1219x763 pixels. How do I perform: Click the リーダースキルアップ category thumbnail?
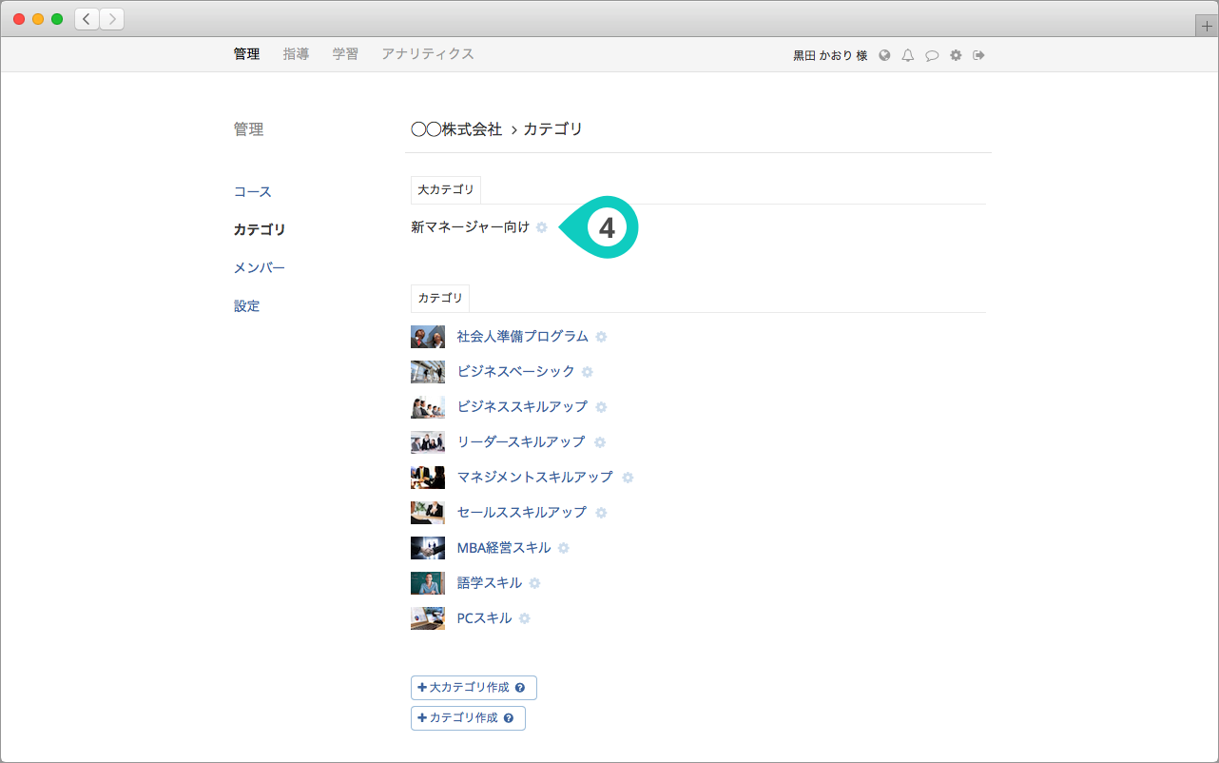point(427,442)
